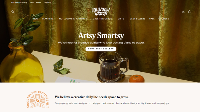Click the Artsy Smartsy hero heading

coord(101,36)
